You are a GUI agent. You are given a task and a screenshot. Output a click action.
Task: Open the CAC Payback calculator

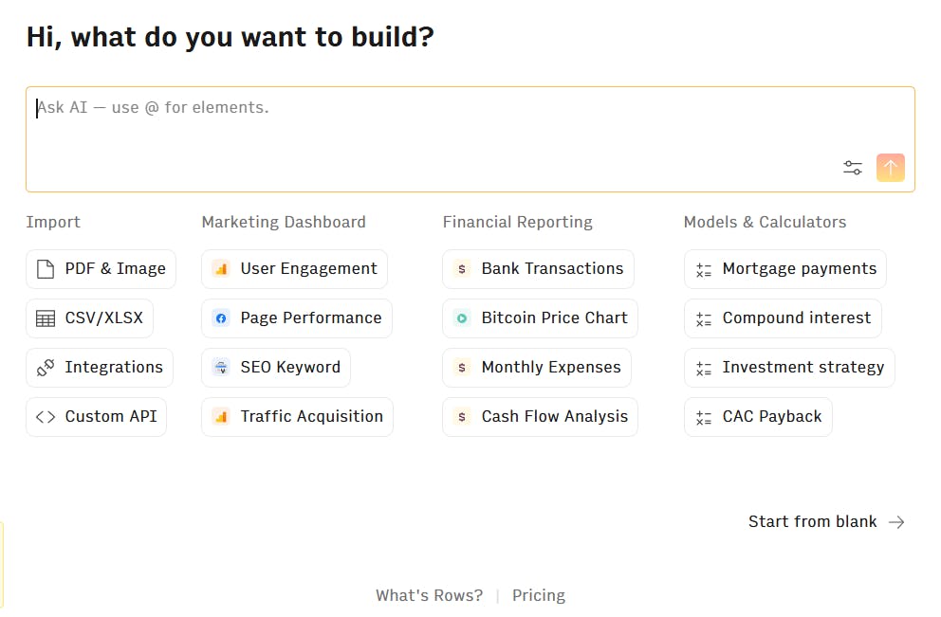tap(759, 417)
